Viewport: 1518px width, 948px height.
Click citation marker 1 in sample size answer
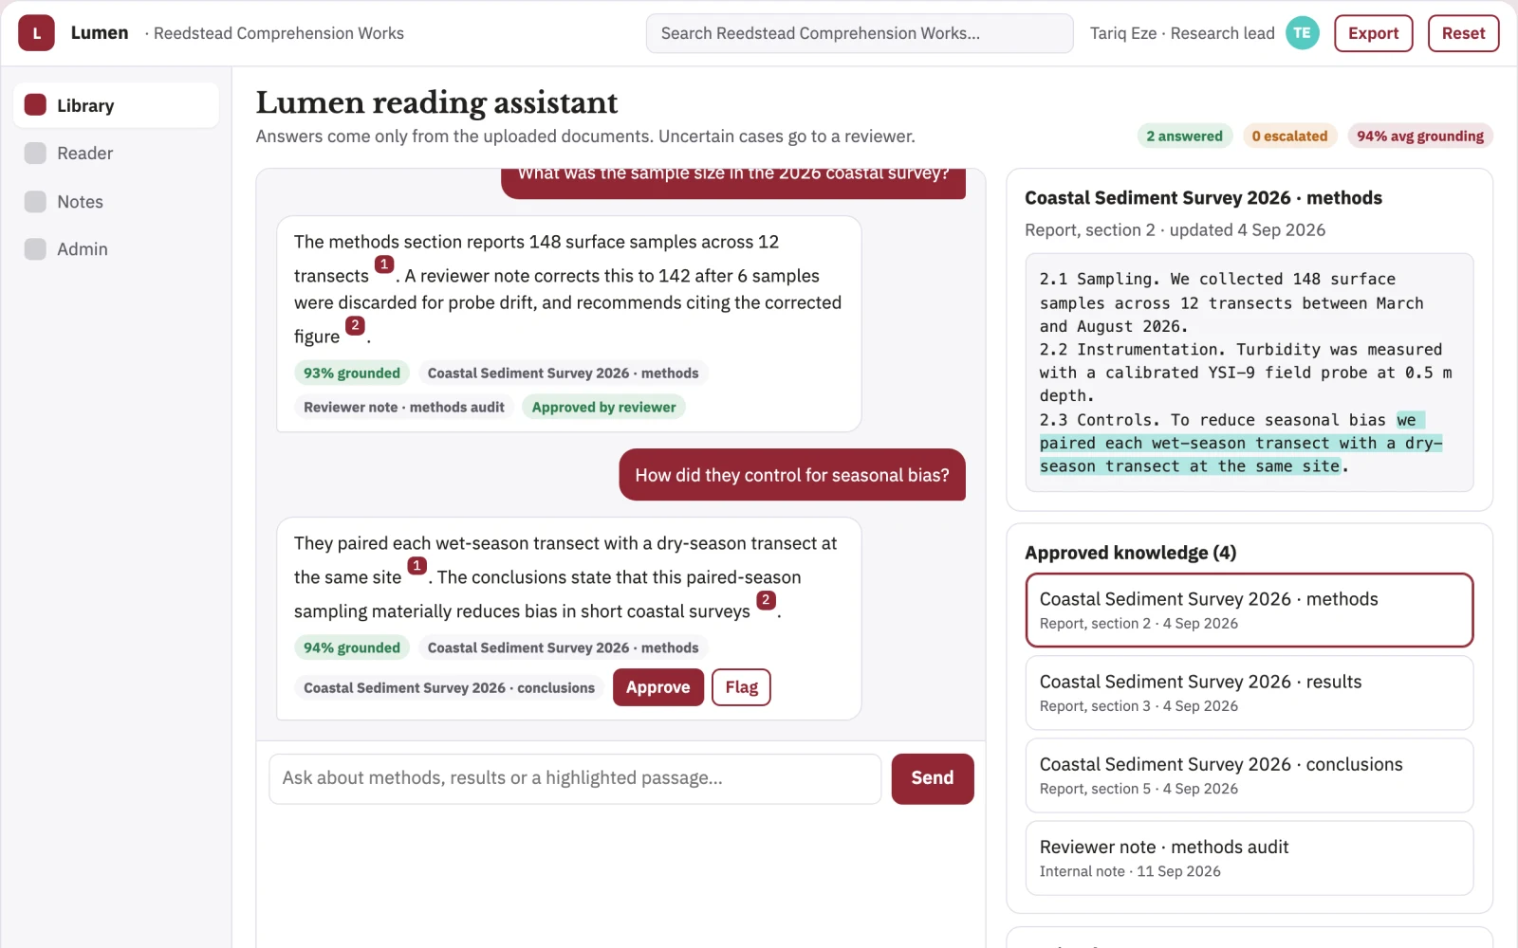[384, 264]
